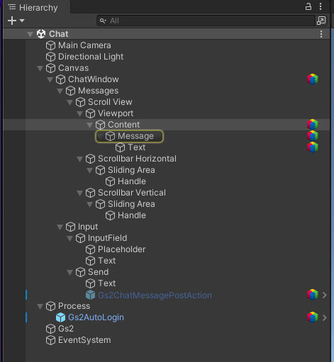Open the Chat scene options menu
The image size is (334, 362).
[x=321, y=34]
